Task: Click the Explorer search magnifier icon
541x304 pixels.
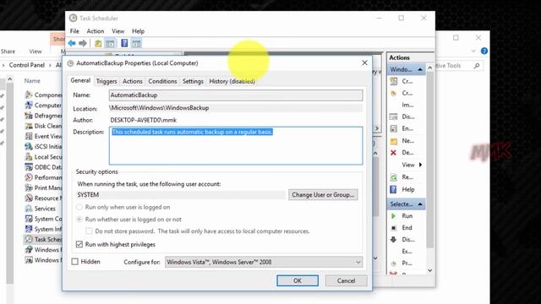Action: point(477,66)
